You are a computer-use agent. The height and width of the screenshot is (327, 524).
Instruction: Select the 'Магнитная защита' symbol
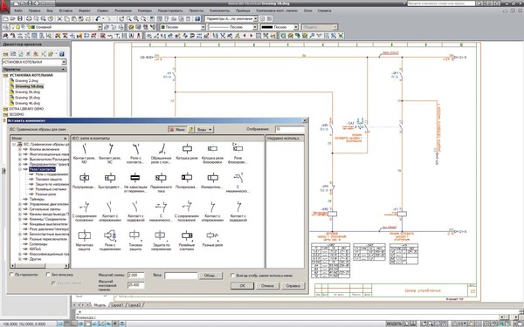pos(84,240)
